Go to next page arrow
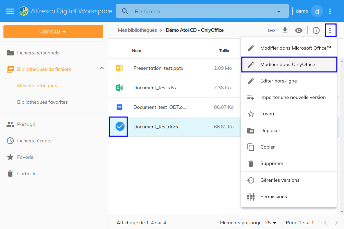Image resolution: width=344 pixels, height=229 pixels. (336, 222)
